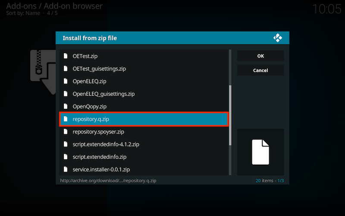Pick repository.spoyser.zip from the list
345x216 pixels.
pos(144,132)
